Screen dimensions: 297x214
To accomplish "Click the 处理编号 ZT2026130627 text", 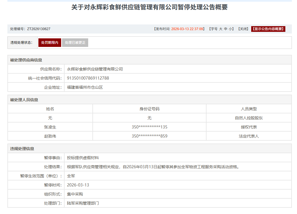I will pos(30,29).
